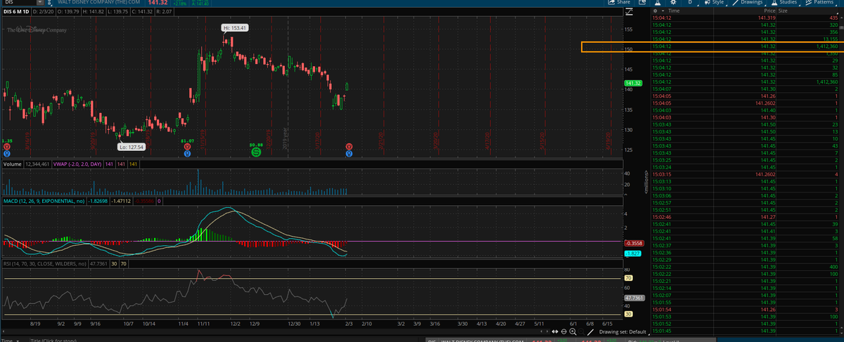Open the Drawings menu
The image size is (844, 342).
coord(748,3)
